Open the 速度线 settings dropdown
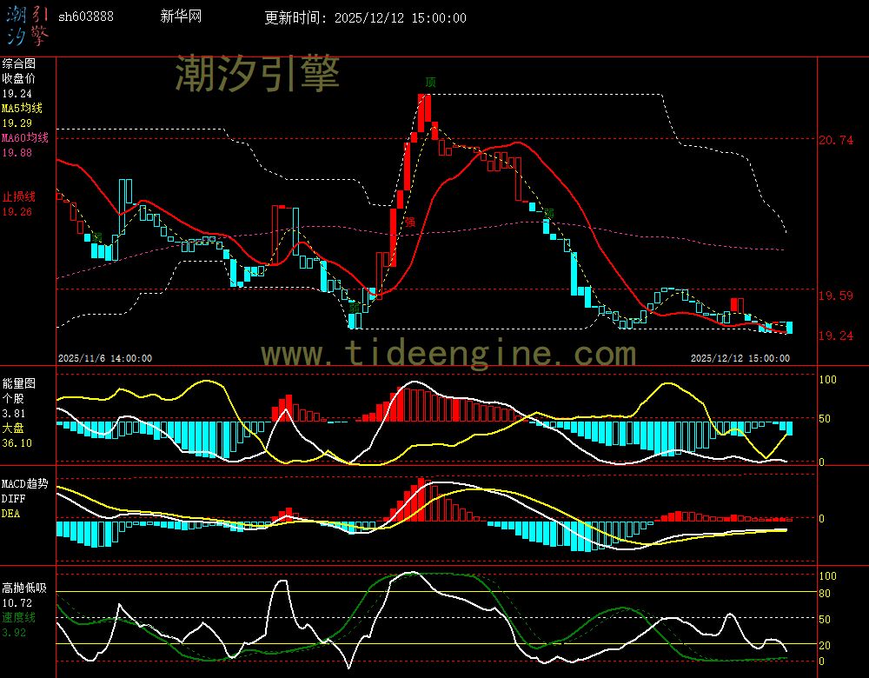 (x=19, y=615)
